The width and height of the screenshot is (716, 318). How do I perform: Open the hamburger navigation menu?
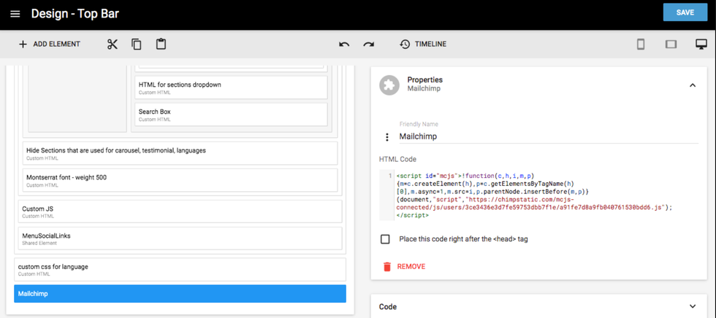coord(15,14)
